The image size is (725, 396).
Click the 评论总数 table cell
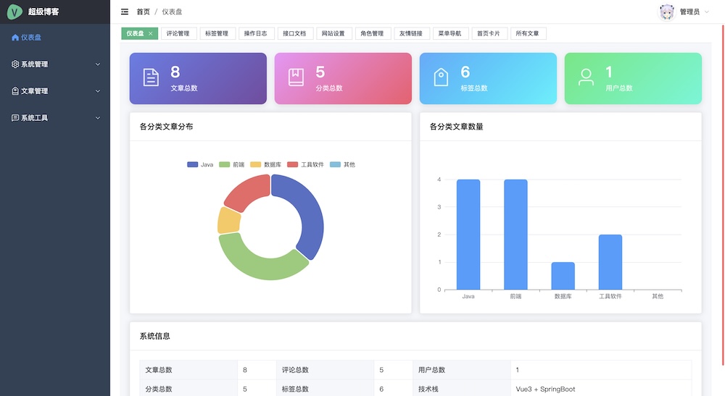pyautogui.click(x=325, y=370)
